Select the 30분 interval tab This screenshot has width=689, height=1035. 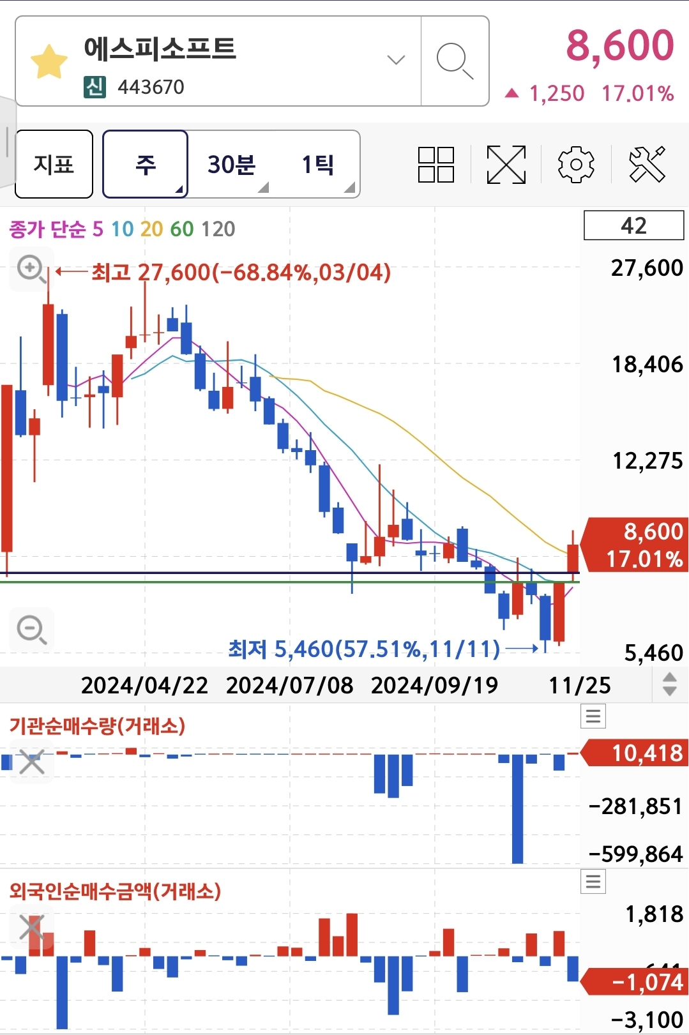231,165
